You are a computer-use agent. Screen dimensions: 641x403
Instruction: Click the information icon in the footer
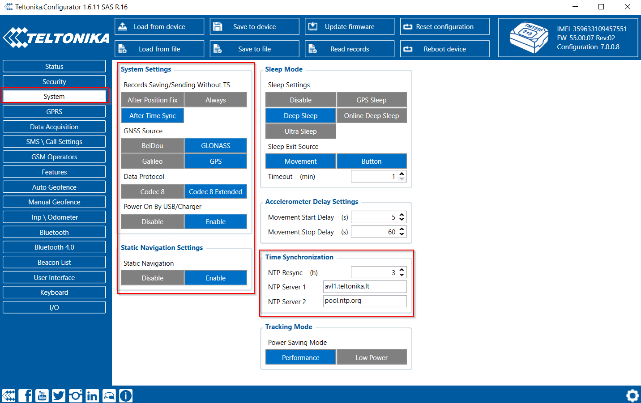pyautogui.click(x=126, y=395)
